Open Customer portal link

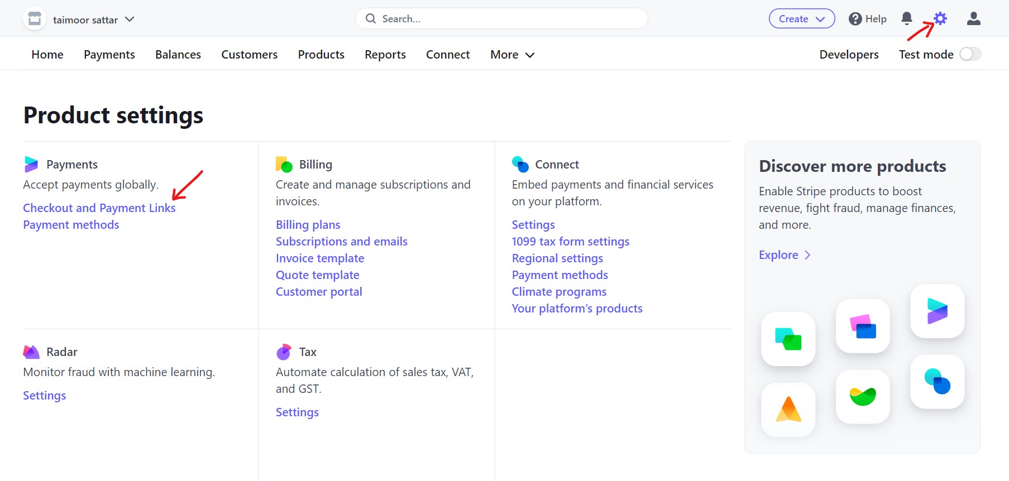click(x=319, y=291)
